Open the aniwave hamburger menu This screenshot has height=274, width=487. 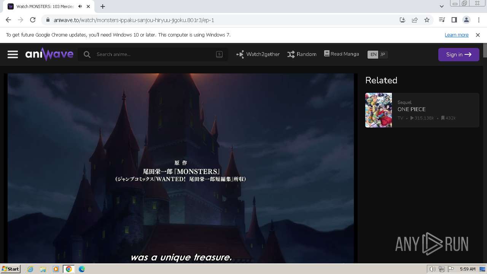coord(13,54)
